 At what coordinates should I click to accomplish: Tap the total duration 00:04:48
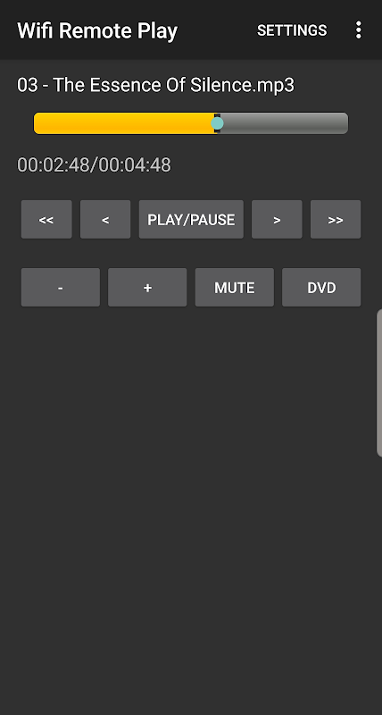pos(135,165)
